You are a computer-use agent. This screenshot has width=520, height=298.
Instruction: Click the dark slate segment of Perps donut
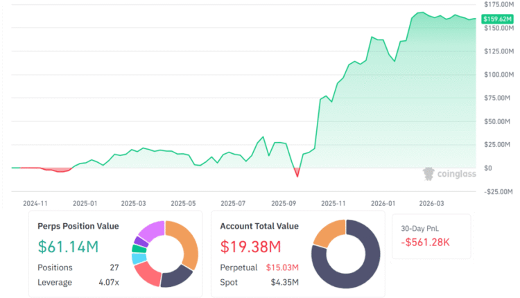click(x=177, y=277)
